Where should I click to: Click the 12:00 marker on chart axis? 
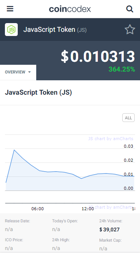click(x=88, y=209)
